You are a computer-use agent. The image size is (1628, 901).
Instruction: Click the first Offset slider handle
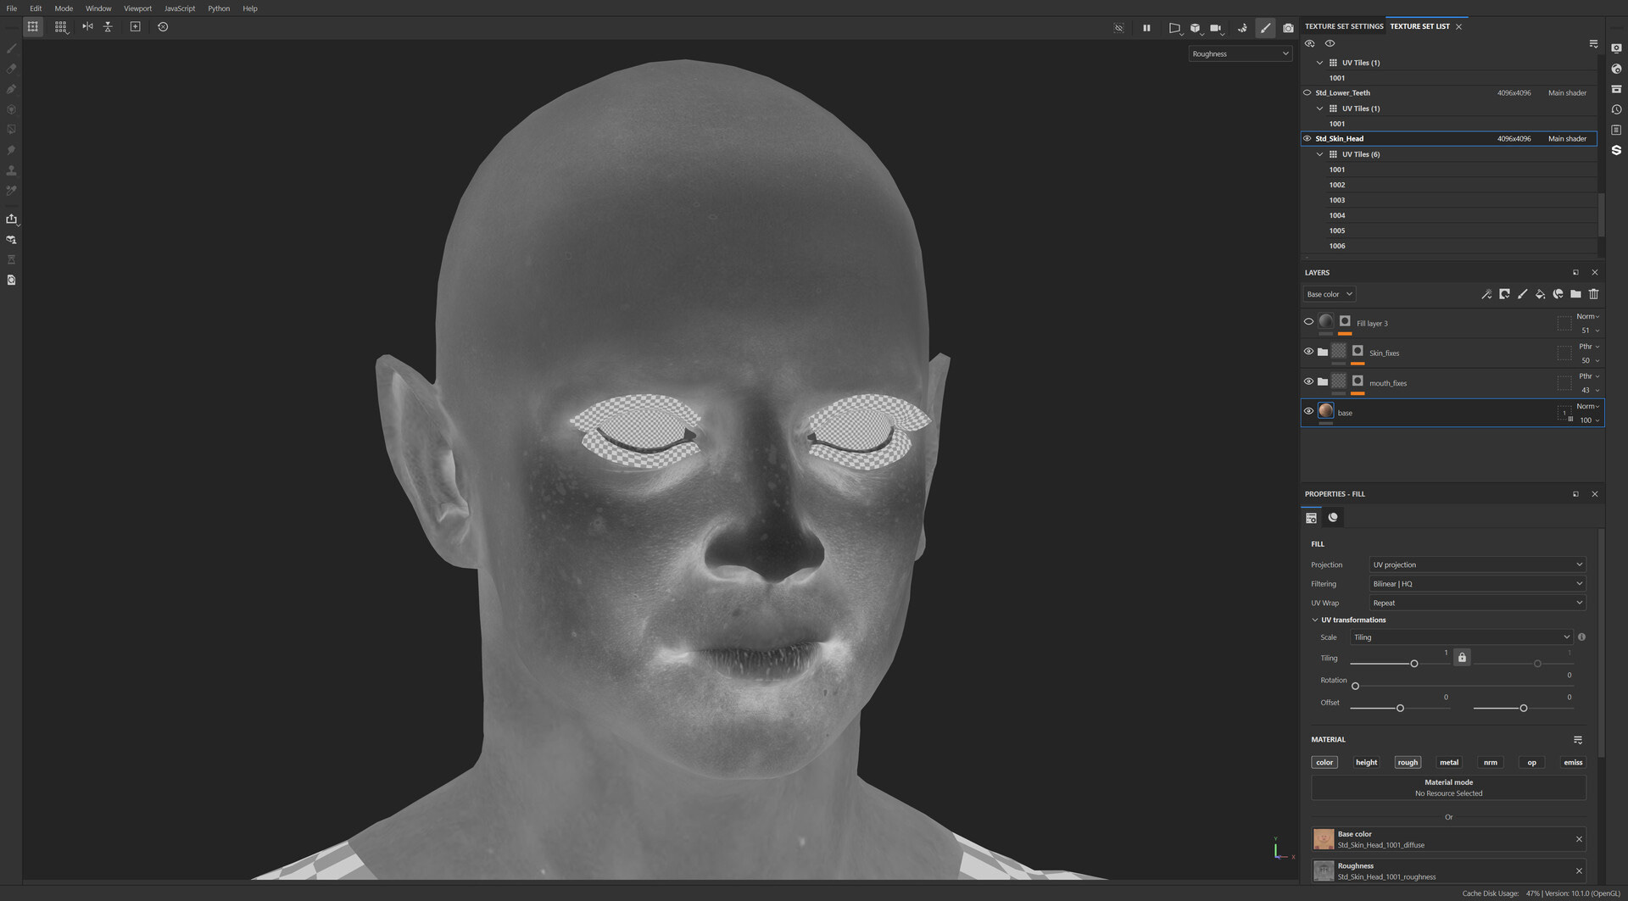tap(1400, 708)
